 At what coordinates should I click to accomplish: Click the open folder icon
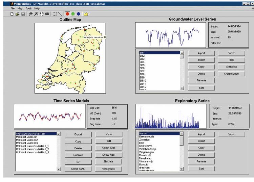[x=17, y=14]
